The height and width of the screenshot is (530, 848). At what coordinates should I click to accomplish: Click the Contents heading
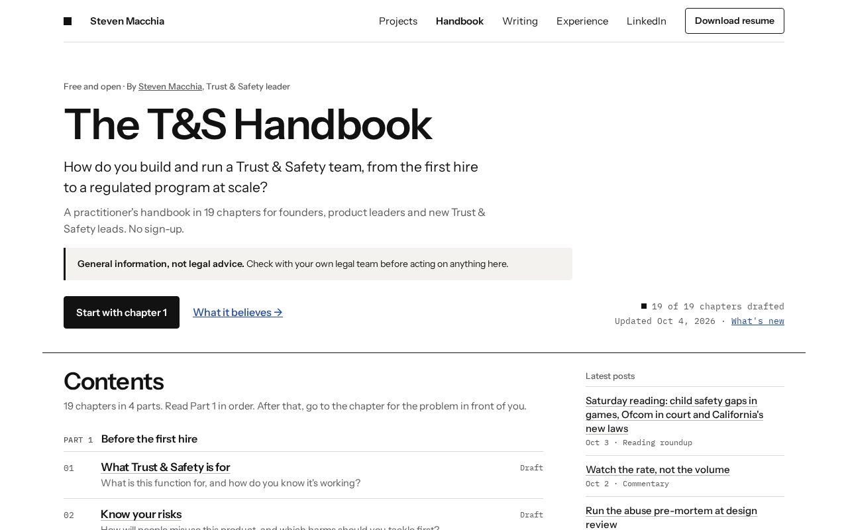pyautogui.click(x=113, y=382)
